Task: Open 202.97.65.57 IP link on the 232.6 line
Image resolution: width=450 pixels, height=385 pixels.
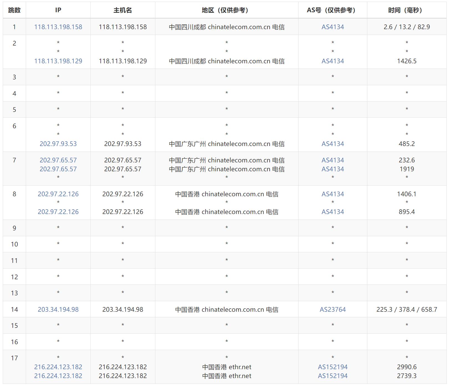Action: coord(58,160)
